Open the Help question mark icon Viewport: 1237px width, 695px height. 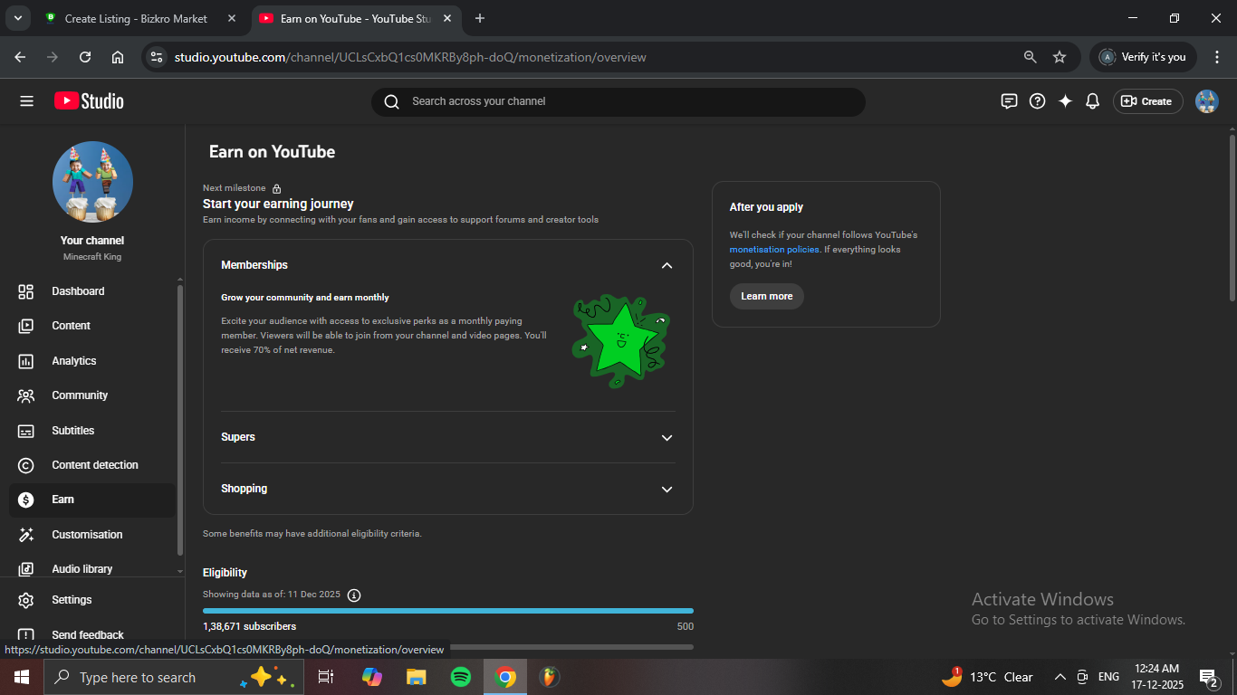point(1038,101)
